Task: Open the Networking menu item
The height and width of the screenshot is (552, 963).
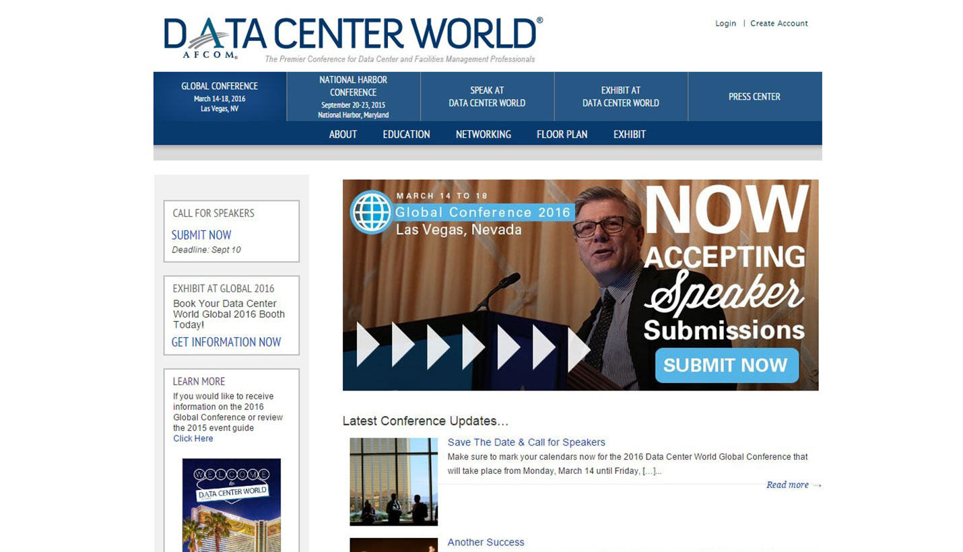Action: (483, 134)
